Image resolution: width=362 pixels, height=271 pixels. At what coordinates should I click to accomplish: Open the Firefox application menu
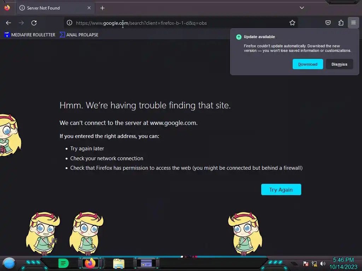point(354,23)
